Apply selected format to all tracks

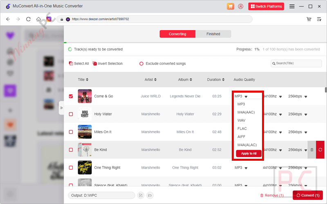(249, 153)
